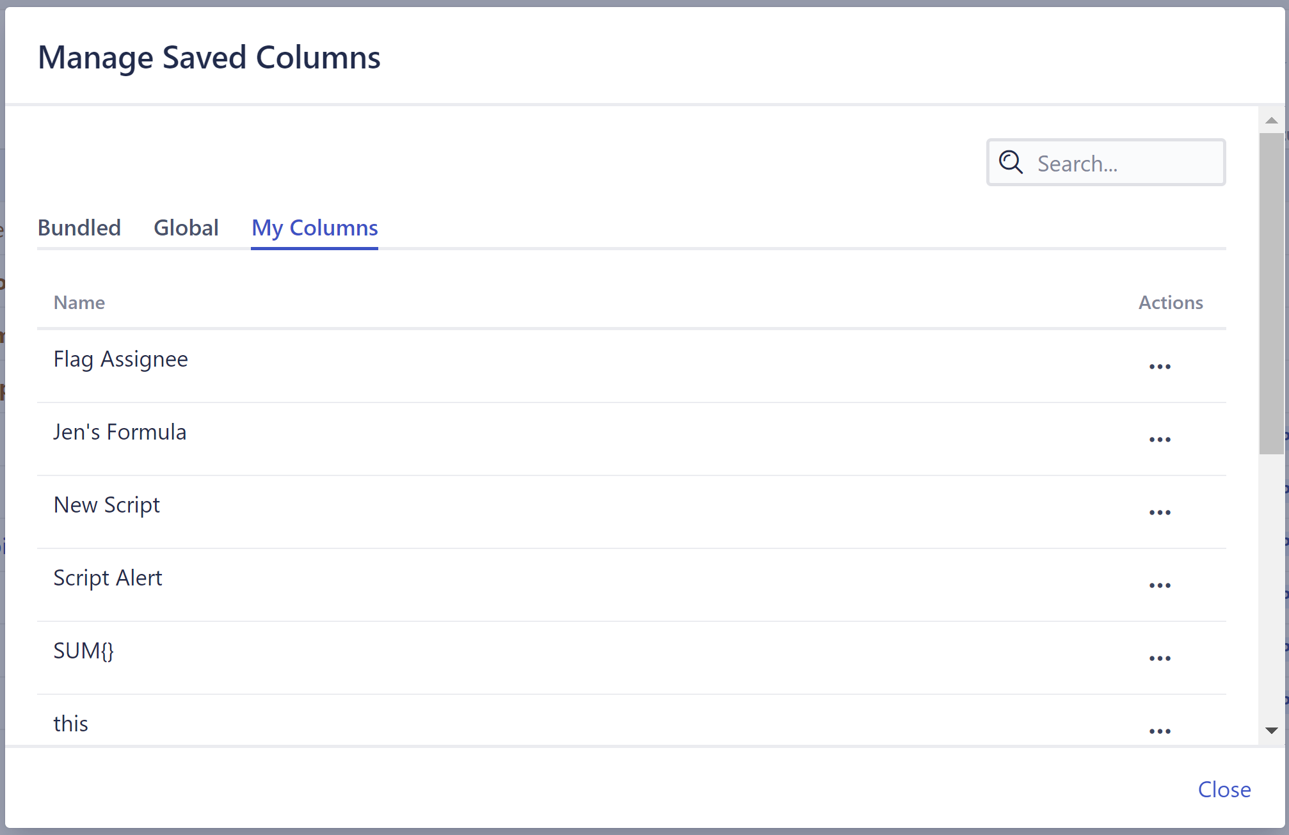
Task: Click the vertical scrollbar thumb
Action: pyautogui.click(x=1271, y=293)
